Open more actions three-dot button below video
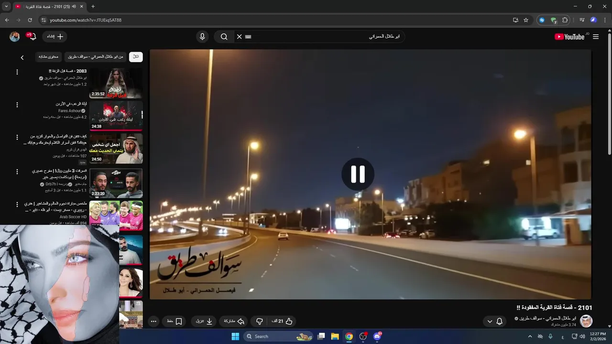Image resolution: width=612 pixels, height=344 pixels. coord(153,322)
